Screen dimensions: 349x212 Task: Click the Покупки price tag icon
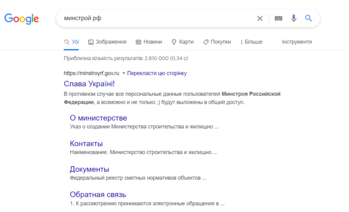click(206, 42)
